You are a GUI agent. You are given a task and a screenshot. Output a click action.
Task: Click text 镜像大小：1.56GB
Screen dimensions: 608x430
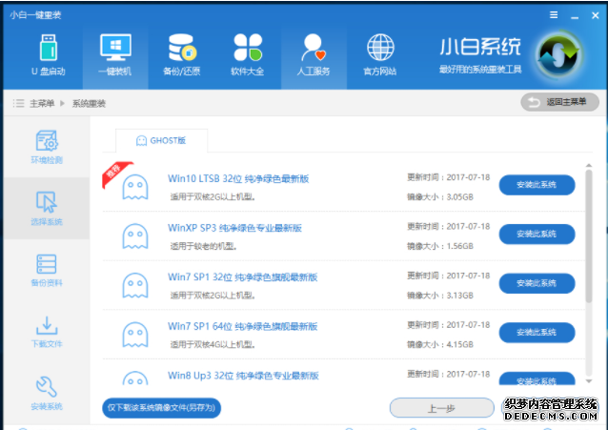[x=440, y=246]
